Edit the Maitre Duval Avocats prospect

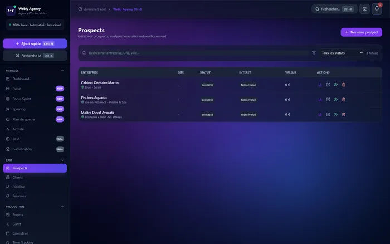(x=328, y=115)
